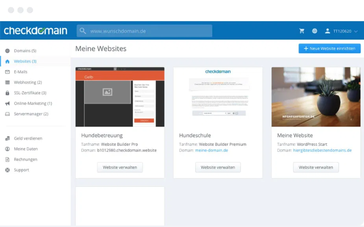The height and width of the screenshot is (227, 364).
Task: Open Websites (3) in the sidebar
Action: pyautogui.click(x=25, y=61)
